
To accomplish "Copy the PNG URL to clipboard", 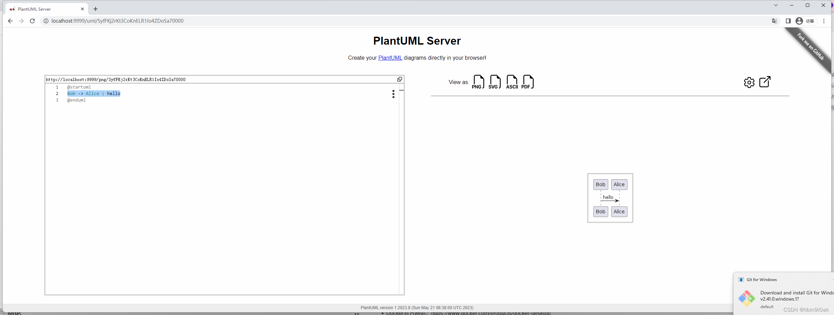I will pyautogui.click(x=400, y=79).
